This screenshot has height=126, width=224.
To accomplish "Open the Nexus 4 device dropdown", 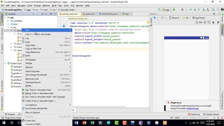I will point(175,18).
